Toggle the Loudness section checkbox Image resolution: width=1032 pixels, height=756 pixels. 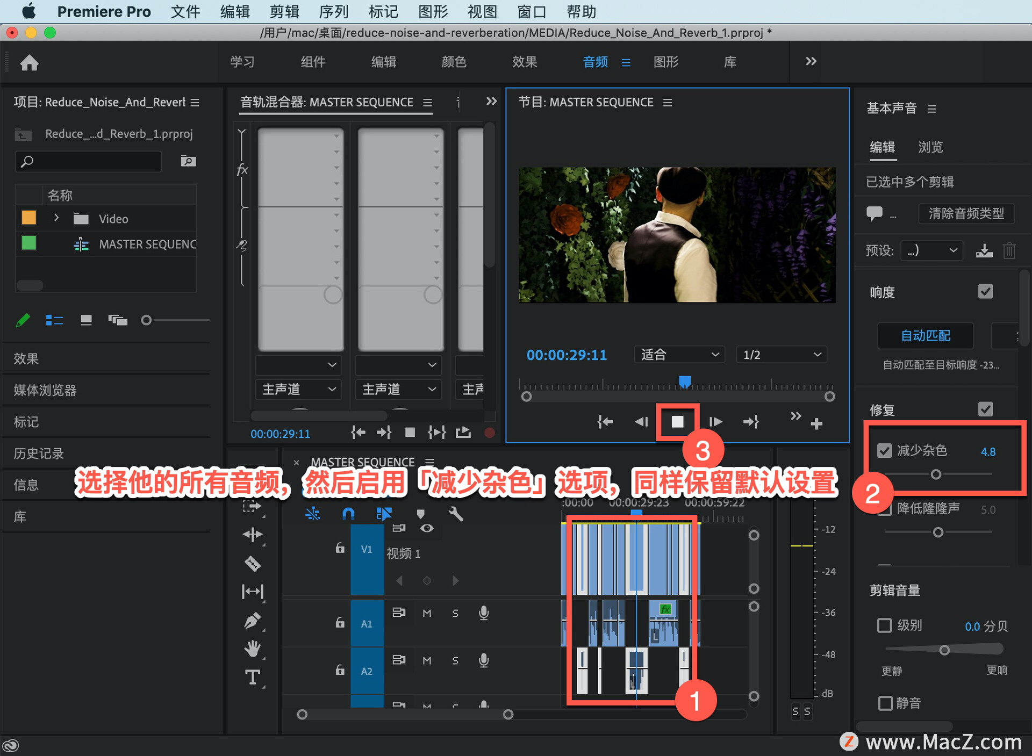point(985,292)
